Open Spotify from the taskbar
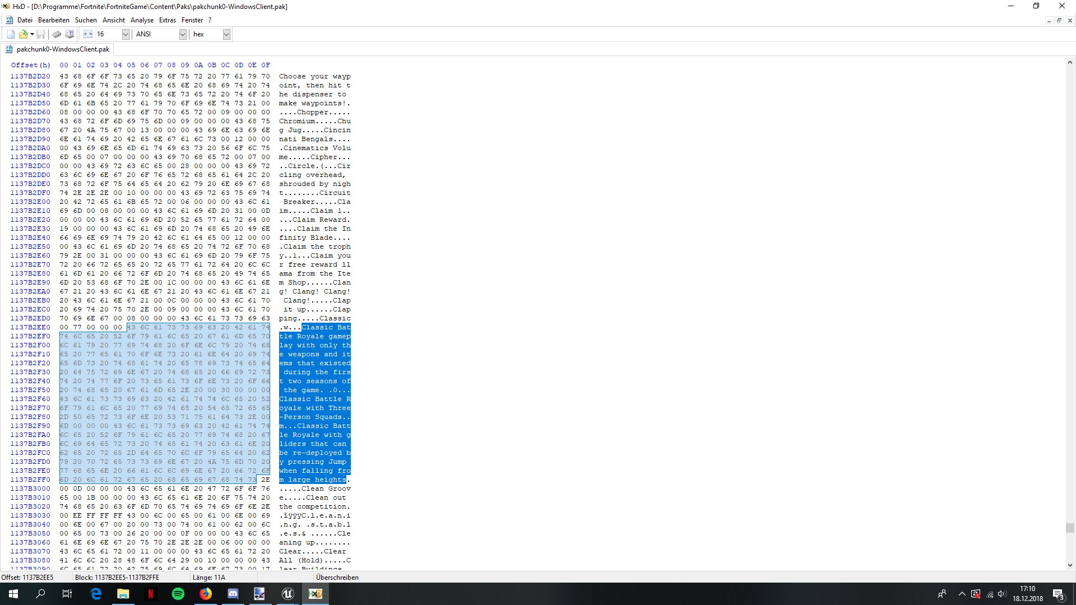 pos(178,594)
